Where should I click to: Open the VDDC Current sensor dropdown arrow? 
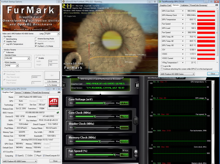[183, 58]
